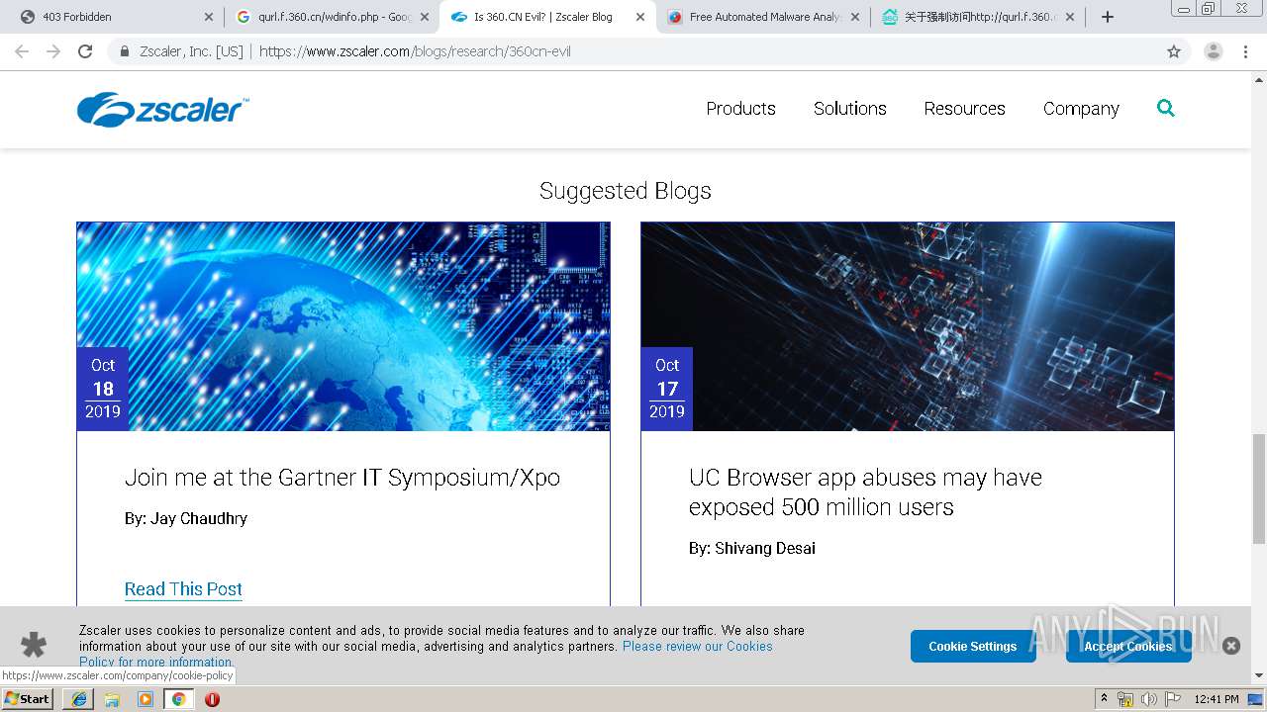Click the Zscaler logo

click(163, 109)
